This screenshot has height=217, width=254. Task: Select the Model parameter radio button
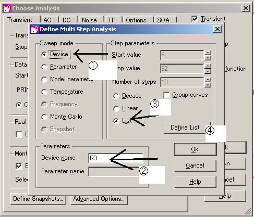(x=44, y=80)
